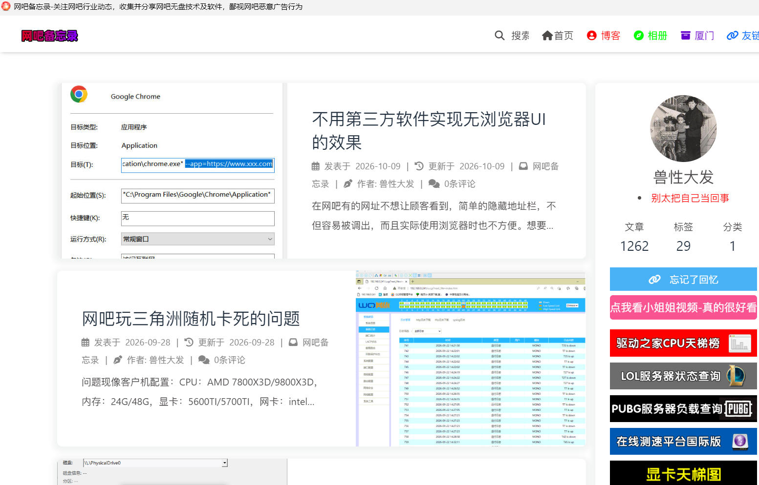Click the red user icon beside 博客
Screen dimensions: 759x485
pos(592,36)
